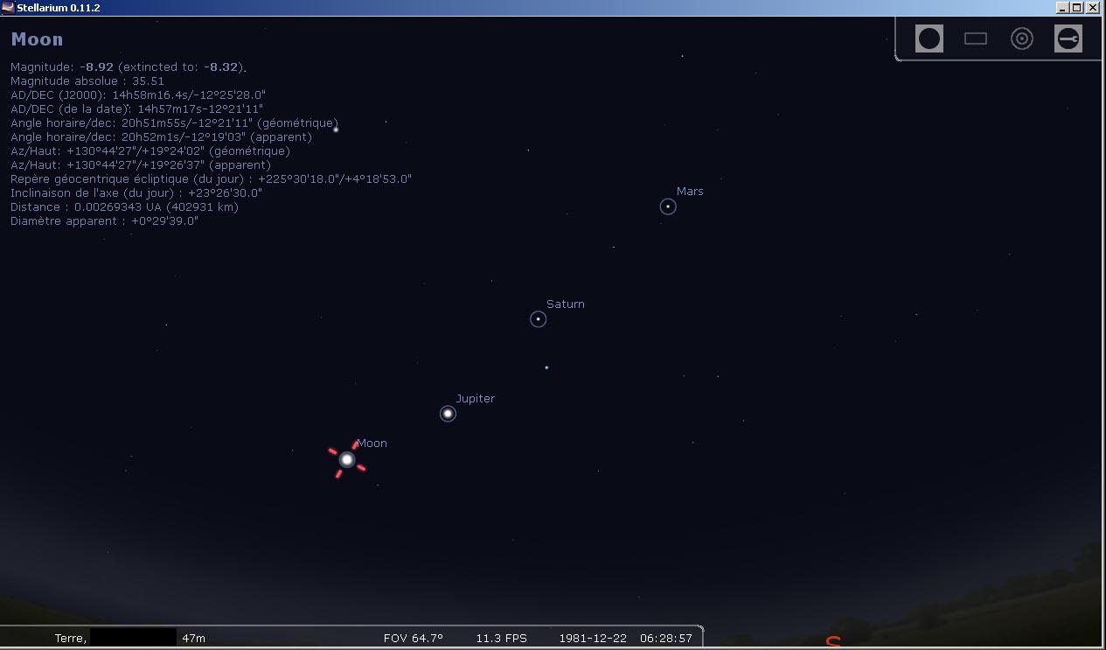
Task: Minimize the Stellarium window
Action: tap(1062, 8)
